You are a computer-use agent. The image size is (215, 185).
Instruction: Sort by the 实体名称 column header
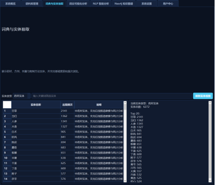click(x=36, y=105)
